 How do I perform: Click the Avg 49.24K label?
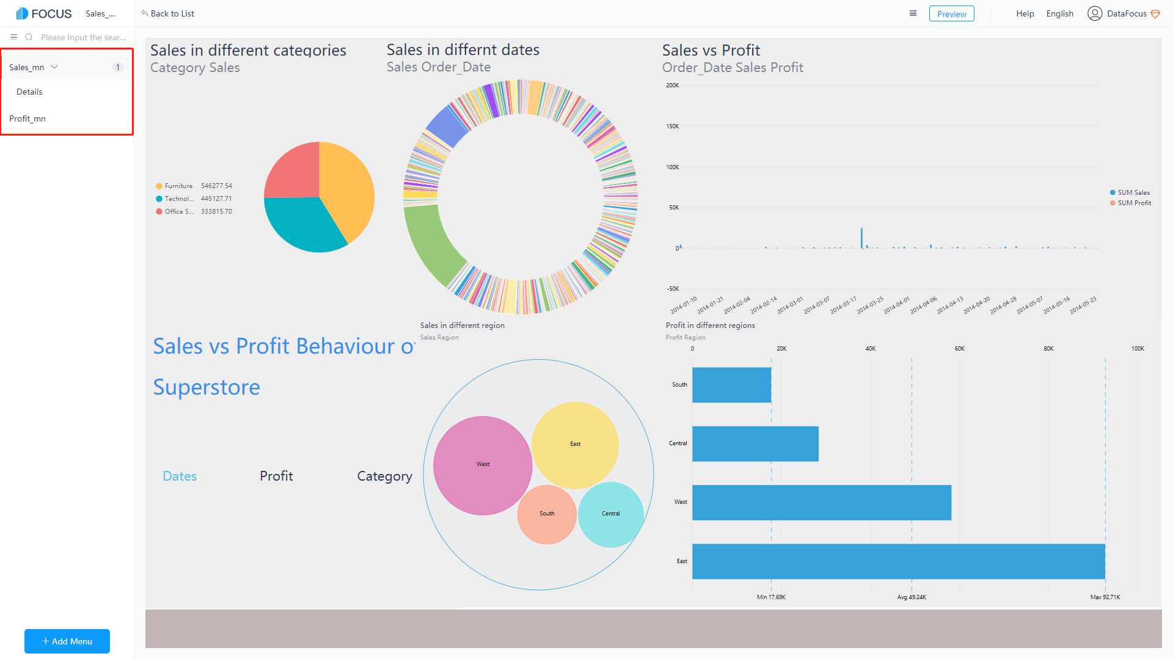click(912, 597)
